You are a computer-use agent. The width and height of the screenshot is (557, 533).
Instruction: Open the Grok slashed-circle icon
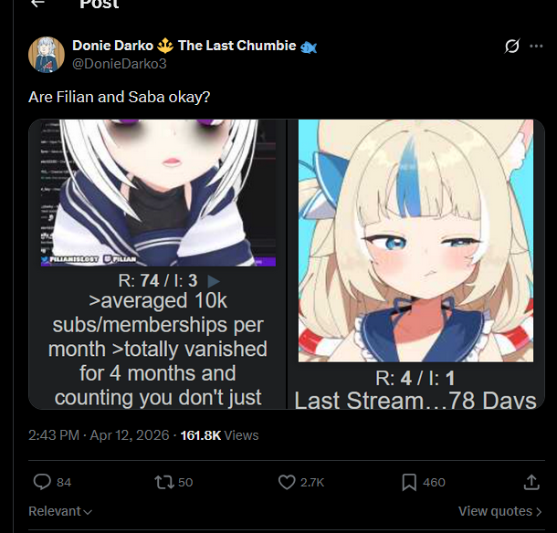coord(512,46)
